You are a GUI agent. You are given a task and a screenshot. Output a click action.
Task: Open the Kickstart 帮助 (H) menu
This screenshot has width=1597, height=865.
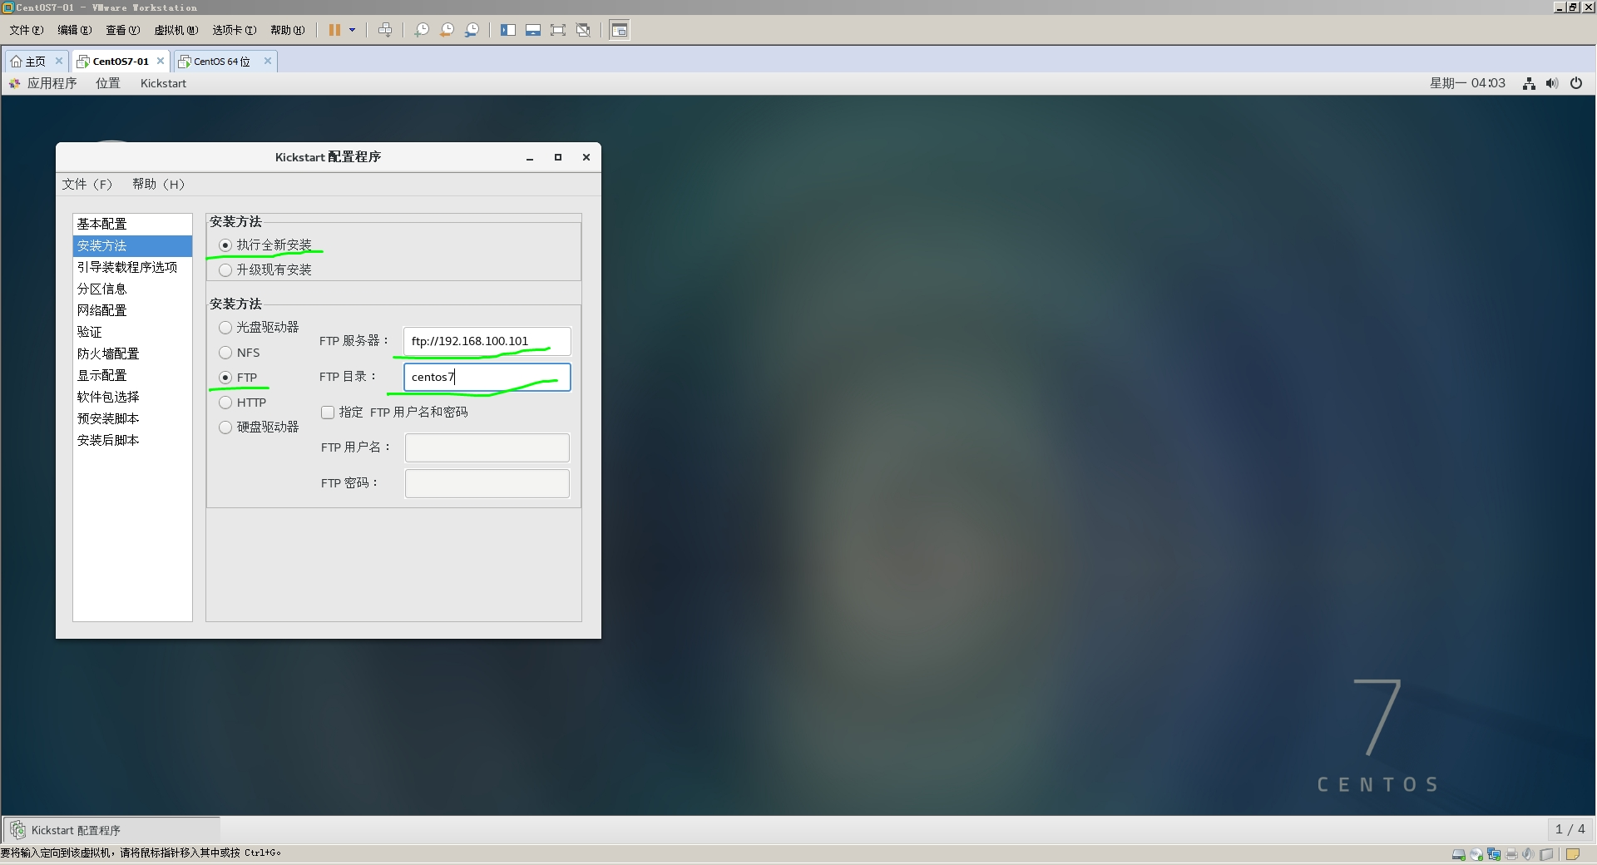158,184
